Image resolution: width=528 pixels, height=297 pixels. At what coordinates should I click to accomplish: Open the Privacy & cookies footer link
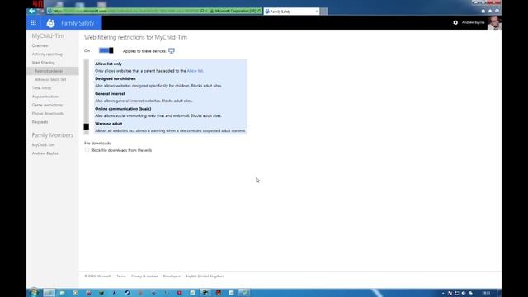144,276
